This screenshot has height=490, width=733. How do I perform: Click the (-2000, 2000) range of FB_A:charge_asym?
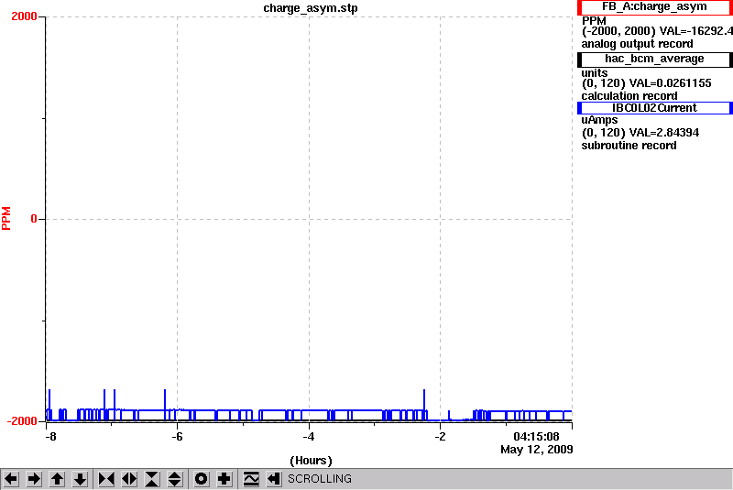618,31
